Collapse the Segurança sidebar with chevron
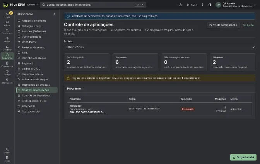260x164 pixels. [x=54, y=14]
